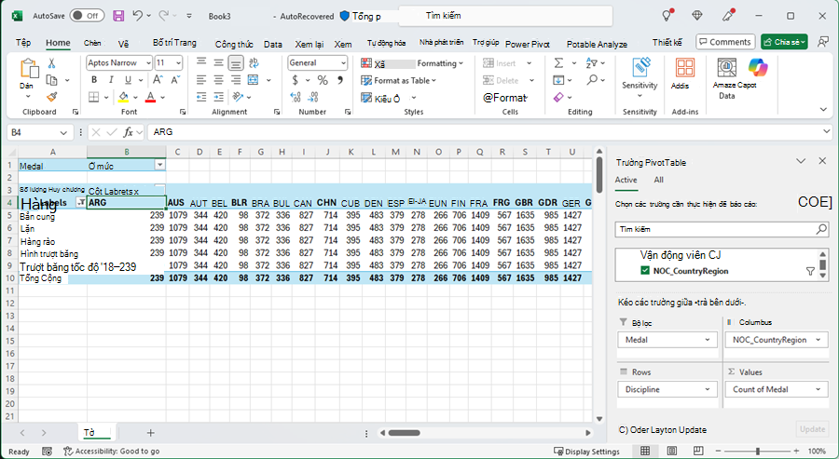The height and width of the screenshot is (459, 839).
Task: Click the Save icon in title bar
Action: tap(118, 16)
